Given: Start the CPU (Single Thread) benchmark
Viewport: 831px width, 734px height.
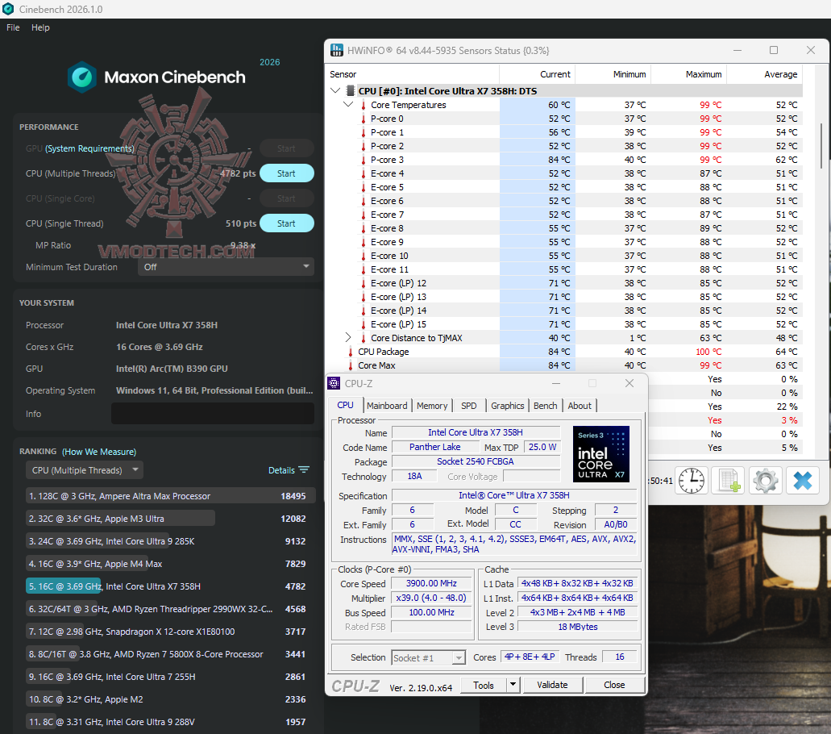Looking at the screenshot, I should (286, 223).
